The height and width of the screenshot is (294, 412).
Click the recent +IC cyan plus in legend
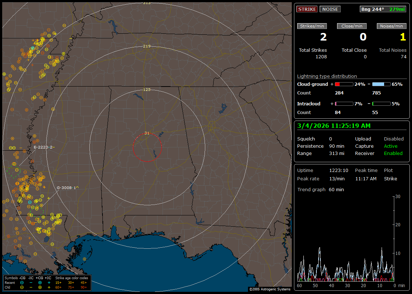[49, 282]
